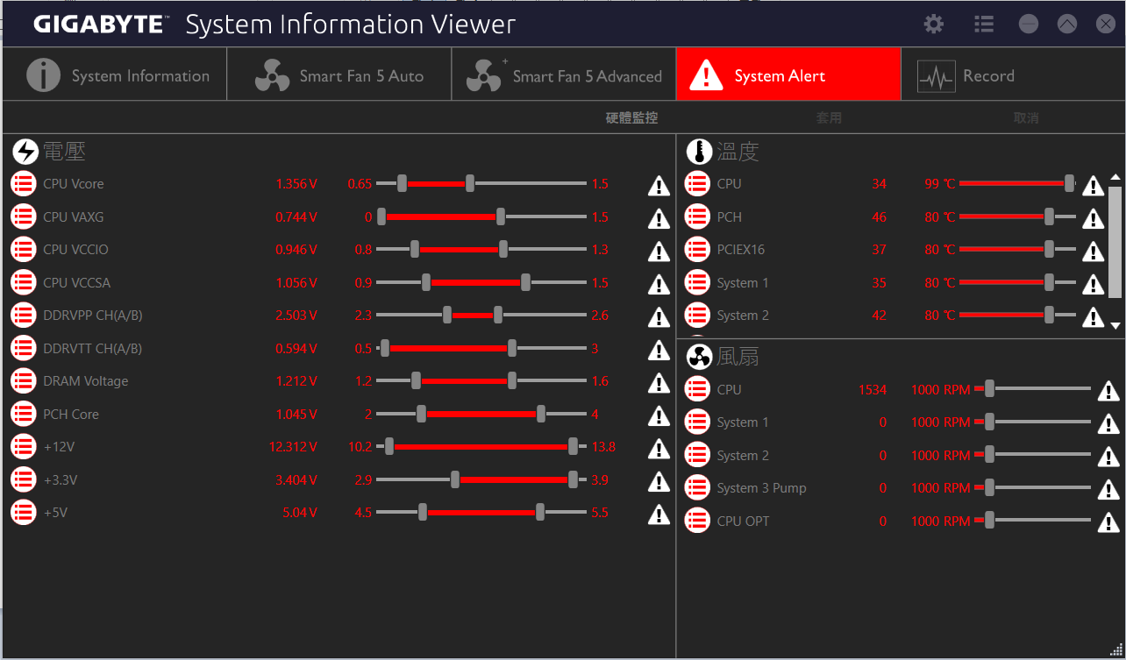The width and height of the screenshot is (1126, 660).
Task: Click the red list icon beside System 1 temperature
Action: (x=697, y=282)
